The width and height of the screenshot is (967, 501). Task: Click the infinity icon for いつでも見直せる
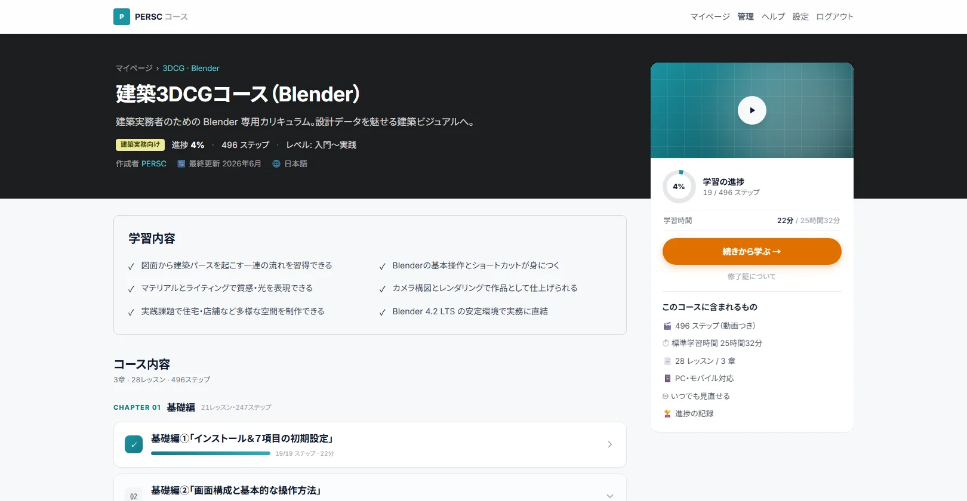666,396
